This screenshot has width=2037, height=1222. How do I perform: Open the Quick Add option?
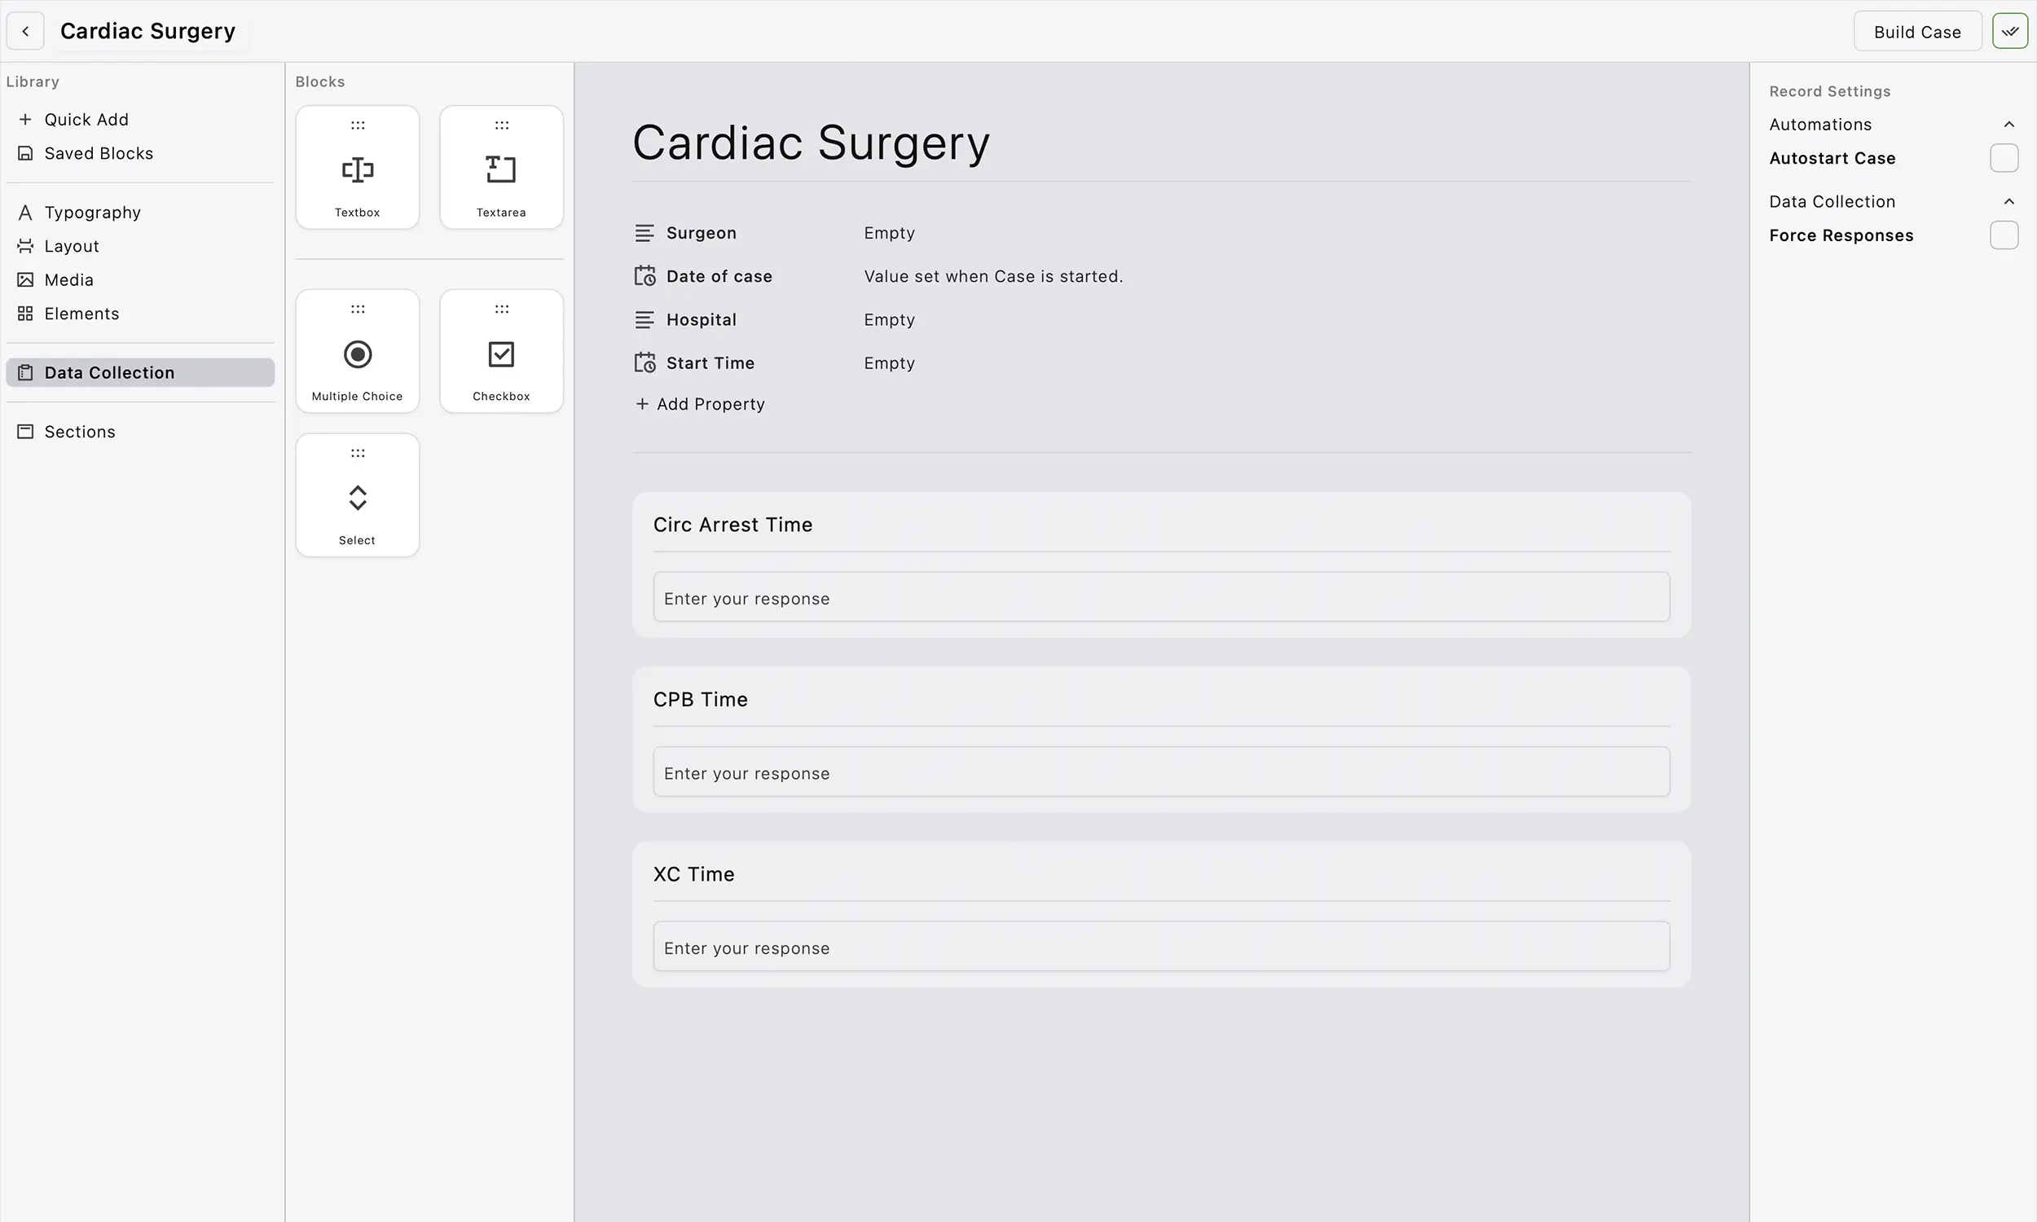tap(86, 120)
